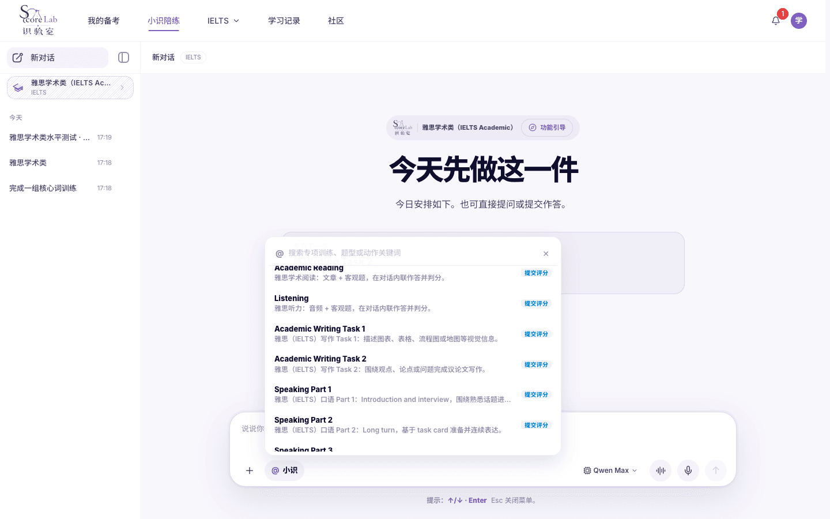The width and height of the screenshot is (830, 519).
Task: Click the 功能引导 button
Action: pos(547,127)
